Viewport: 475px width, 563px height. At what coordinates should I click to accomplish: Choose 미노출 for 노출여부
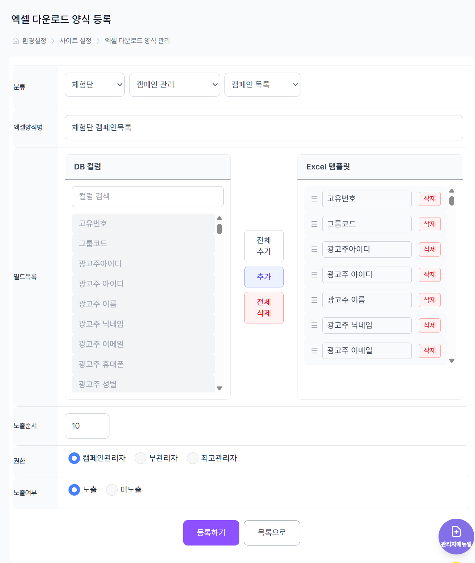112,490
